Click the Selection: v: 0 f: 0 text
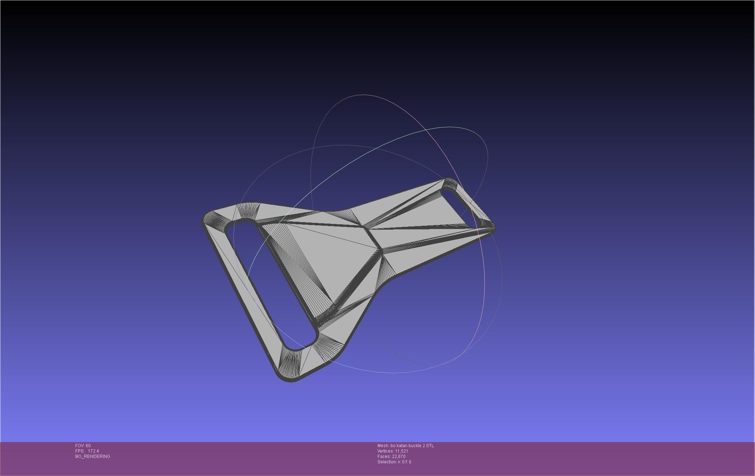The height and width of the screenshot is (476, 755). (x=394, y=462)
